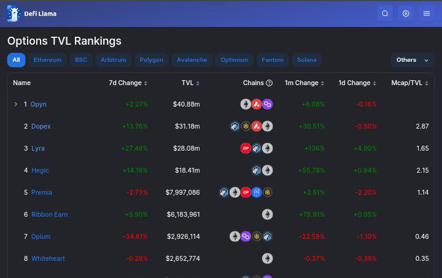Click Hegic 1d change +0.94%
442x278 pixels.
pos(365,170)
